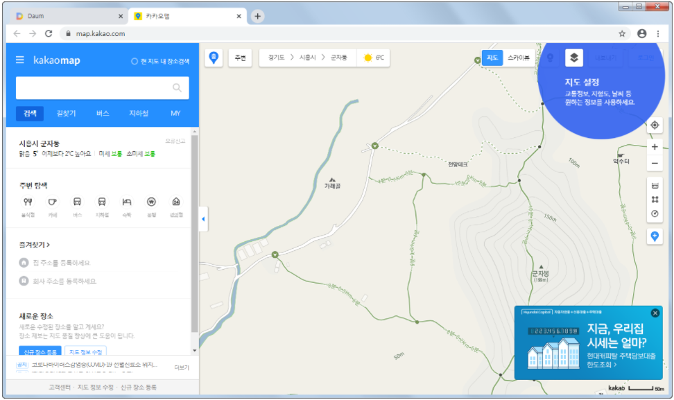Toggle search within current map radio
The width and height of the screenshot is (674, 400).
point(135,61)
